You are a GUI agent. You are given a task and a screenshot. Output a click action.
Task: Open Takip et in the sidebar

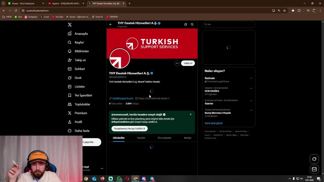pyautogui.click(x=77, y=60)
